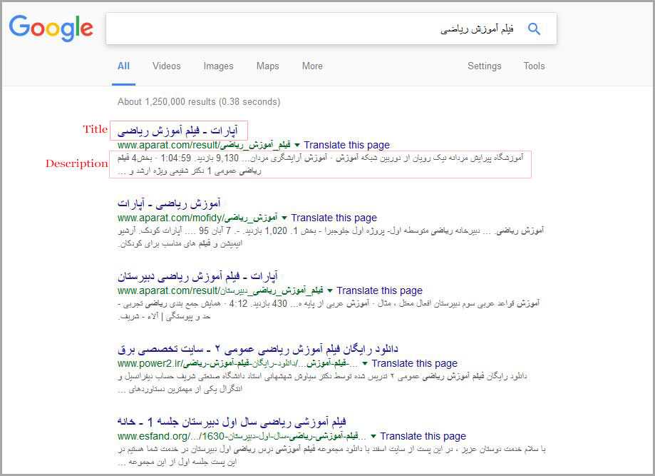Click the description snippet containing 9,130 views

(x=321, y=164)
